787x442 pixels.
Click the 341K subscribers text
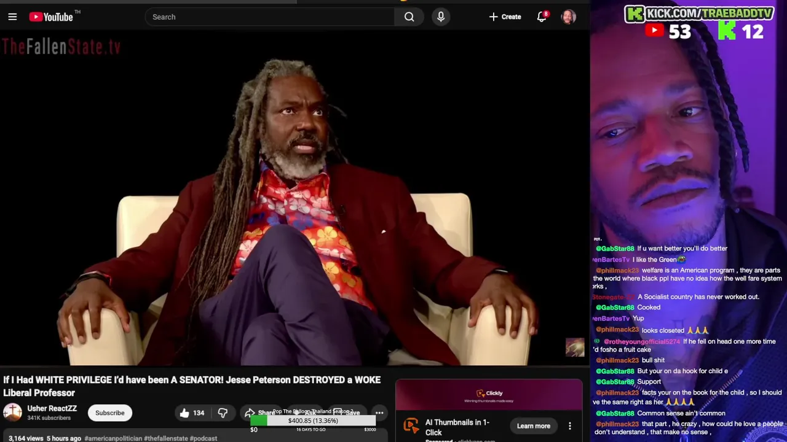pyautogui.click(x=49, y=418)
